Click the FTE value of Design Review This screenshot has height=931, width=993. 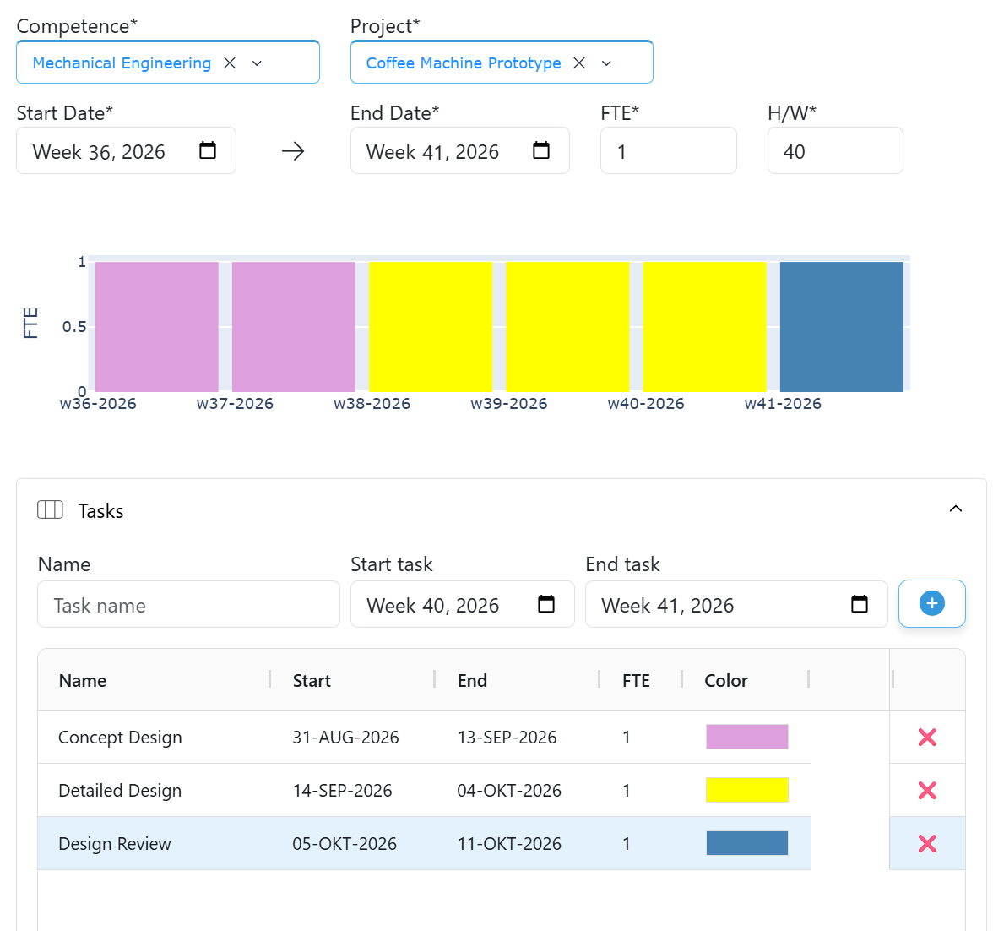point(627,844)
